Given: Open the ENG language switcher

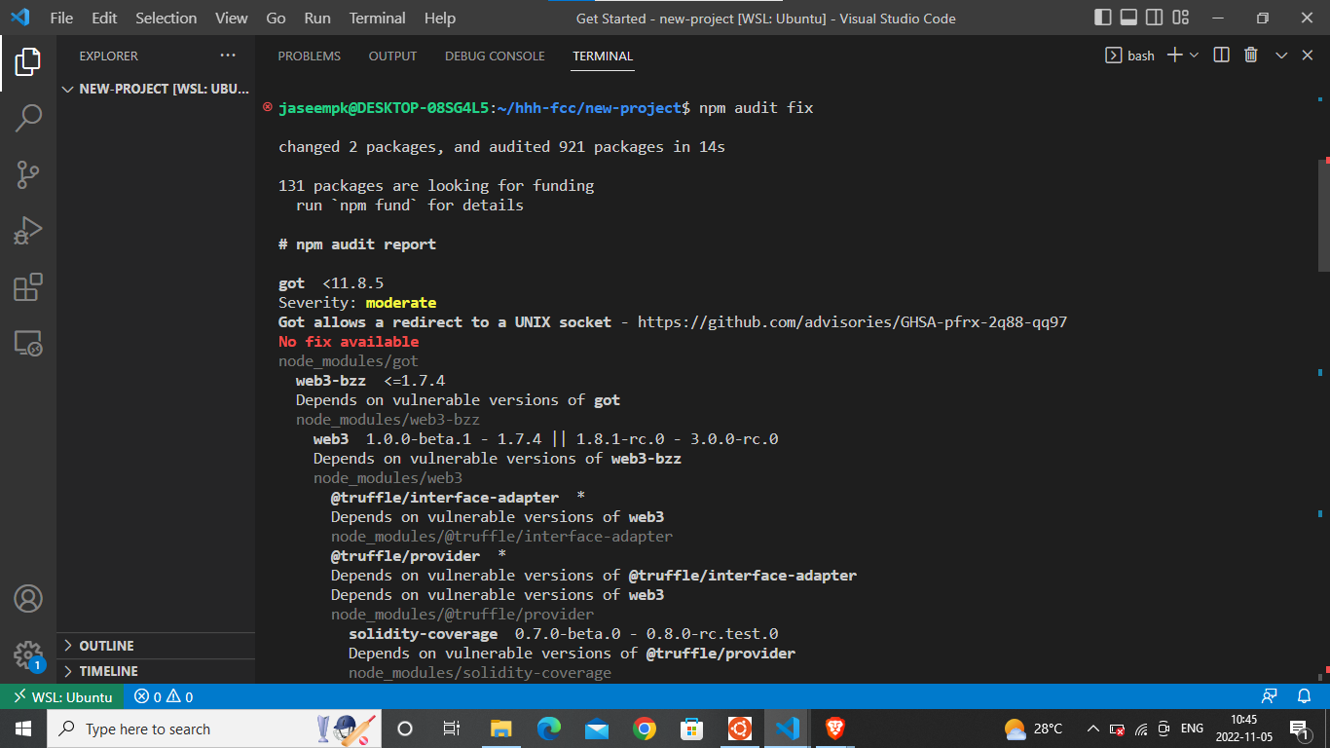Looking at the screenshot, I should 1192,729.
